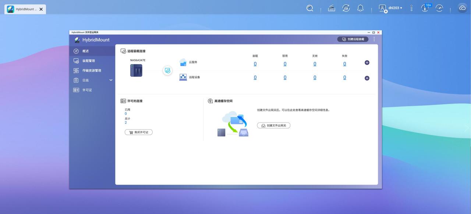
Task: Click the 高速缓存空间 section icon
Action: (x=210, y=101)
